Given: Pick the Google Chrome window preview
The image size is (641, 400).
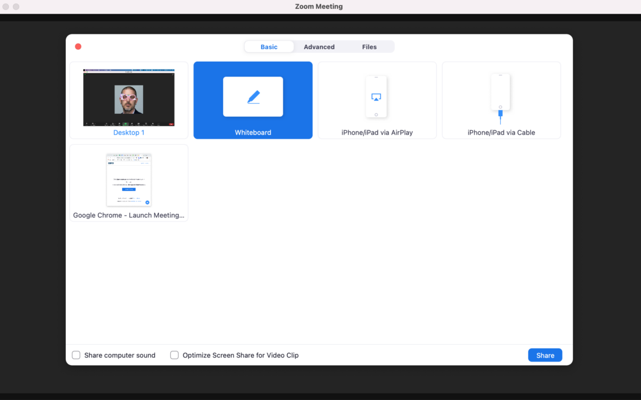Looking at the screenshot, I should [x=129, y=180].
